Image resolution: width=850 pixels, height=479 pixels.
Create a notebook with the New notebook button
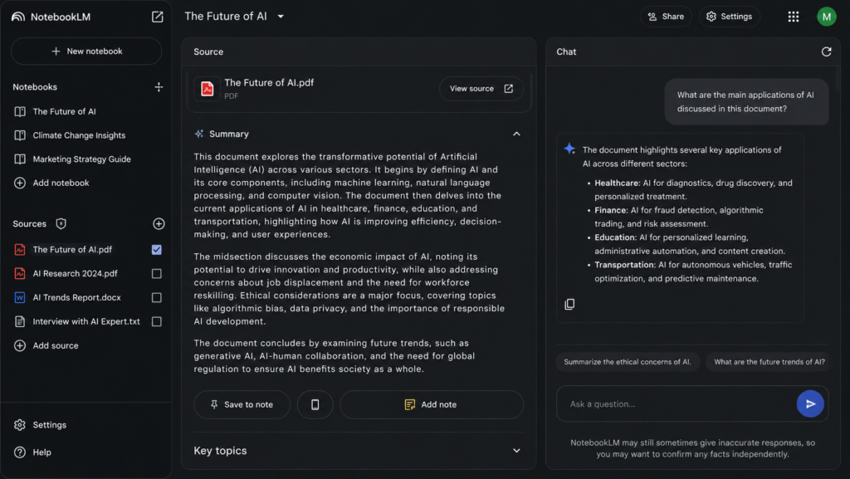click(x=86, y=51)
